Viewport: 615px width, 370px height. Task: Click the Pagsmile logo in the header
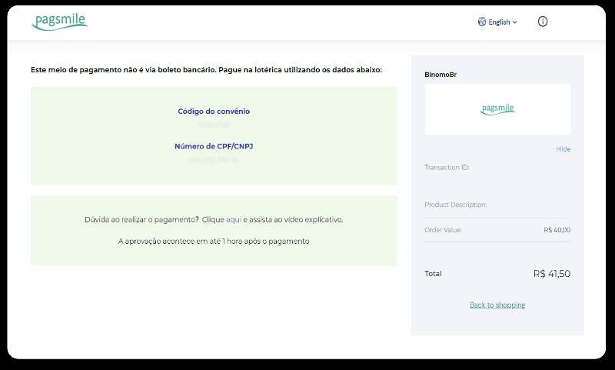(x=60, y=22)
